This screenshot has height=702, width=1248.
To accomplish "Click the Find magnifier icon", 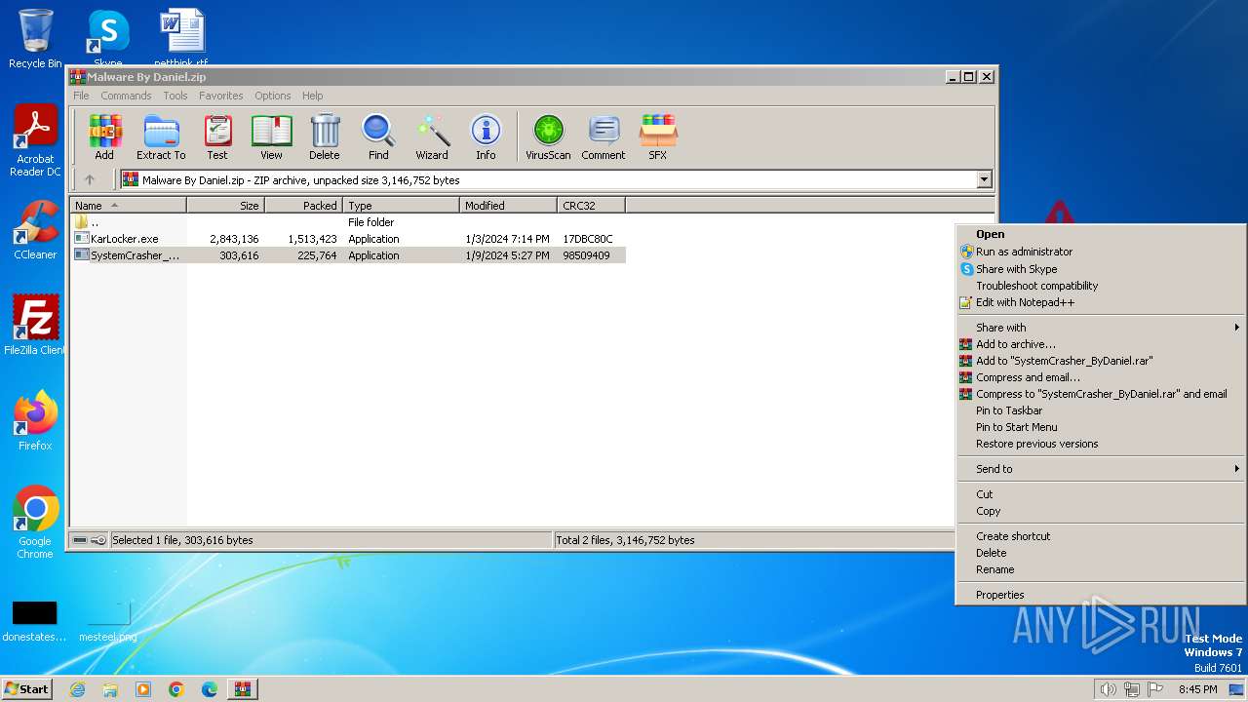I will pos(378,137).
